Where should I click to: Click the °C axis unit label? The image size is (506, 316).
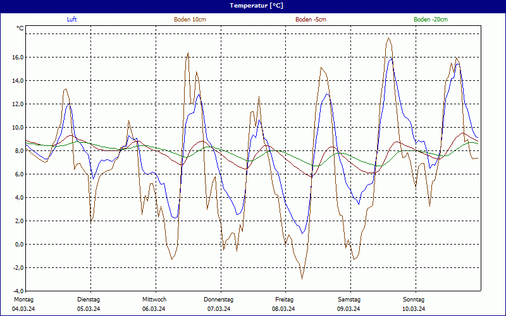[x=20, y=28]
